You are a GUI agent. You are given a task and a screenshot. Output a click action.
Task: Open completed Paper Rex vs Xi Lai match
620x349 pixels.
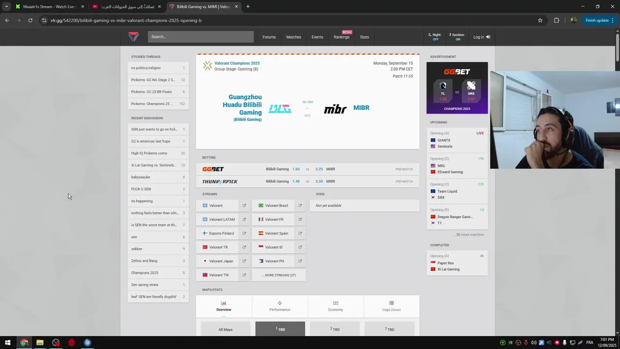pos(457,263)
